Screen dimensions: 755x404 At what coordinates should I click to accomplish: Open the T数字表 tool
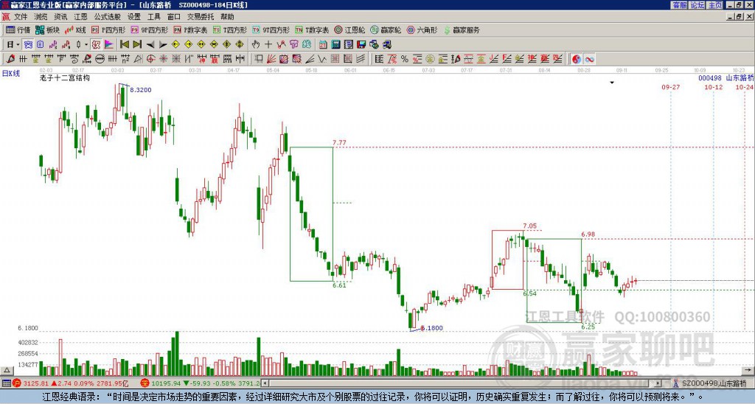pyautogui.click(x=312, y=29)
